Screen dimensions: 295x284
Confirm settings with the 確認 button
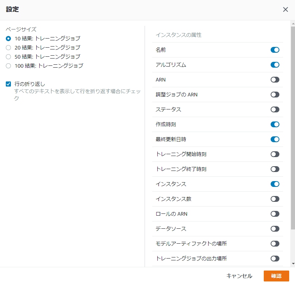tap(276, 276)
